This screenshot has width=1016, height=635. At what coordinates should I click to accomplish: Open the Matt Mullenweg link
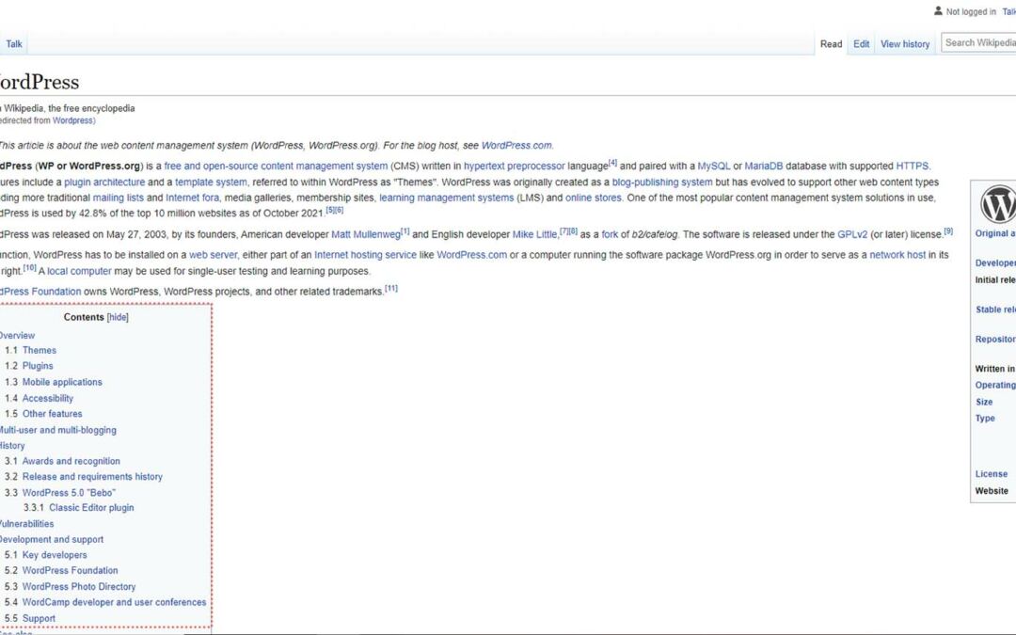click(365, 234)
